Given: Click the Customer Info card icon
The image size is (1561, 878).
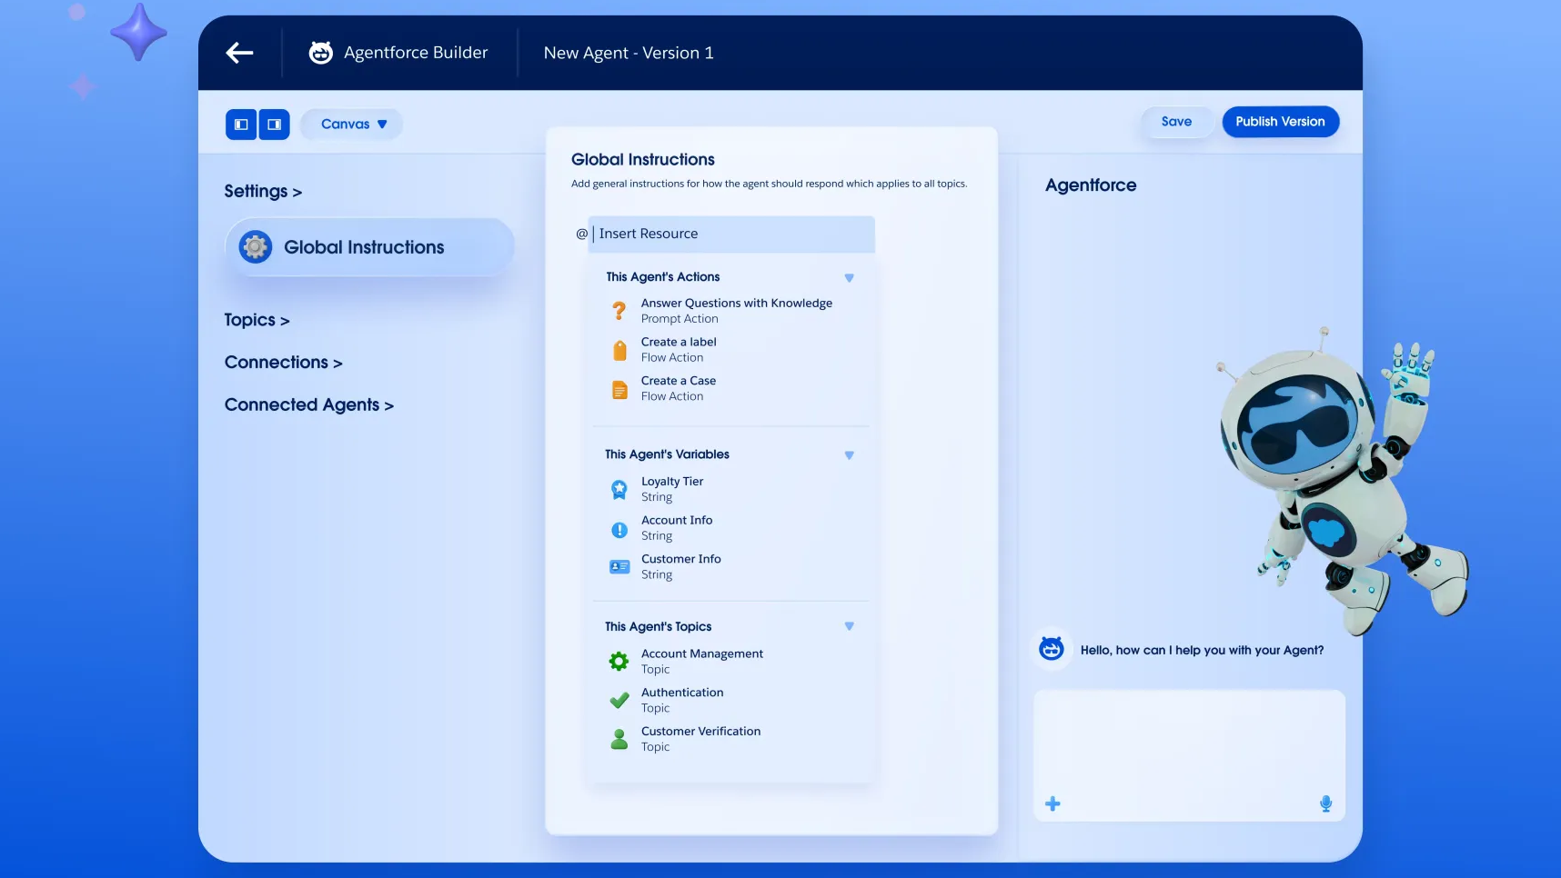Looking at the screenshot, I should (x=619, y=567).
